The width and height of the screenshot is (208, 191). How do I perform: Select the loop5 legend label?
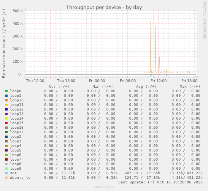point(16,150)
